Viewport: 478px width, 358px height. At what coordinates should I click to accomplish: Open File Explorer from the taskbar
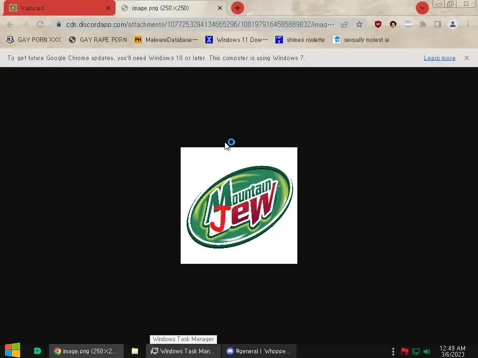[x=135, y=351]
